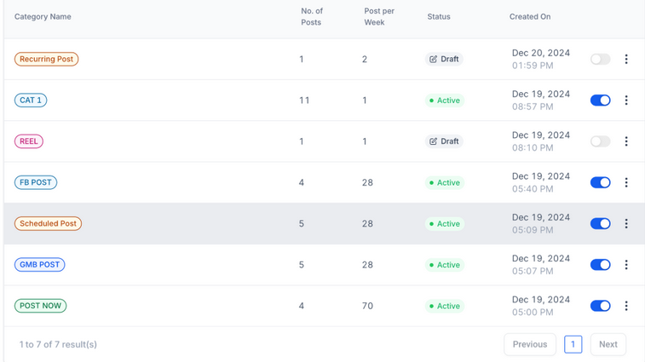Click the Draft status badge of Recurring Post
This screenshot has width=645, height=362.
(444, 60)
